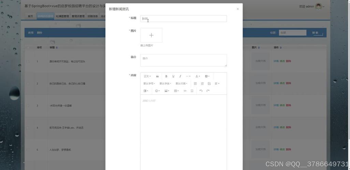Click inside the 内容 editor body
Viewport: 350px width, 170px height.
[184, 132]
